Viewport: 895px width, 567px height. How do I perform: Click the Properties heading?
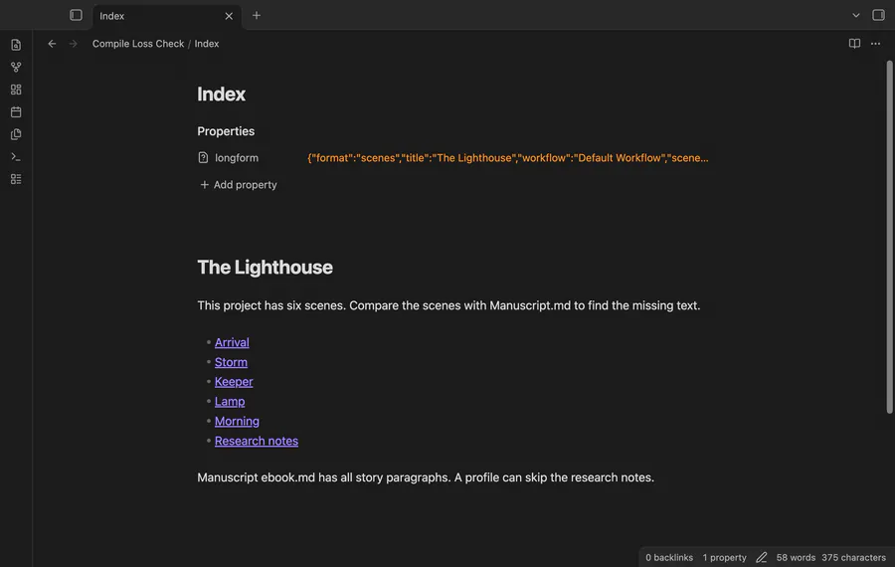click(226, 131)
